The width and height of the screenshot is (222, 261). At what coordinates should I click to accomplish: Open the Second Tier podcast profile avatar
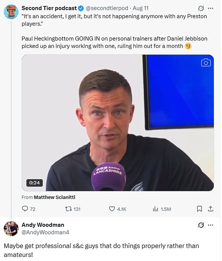11,12
